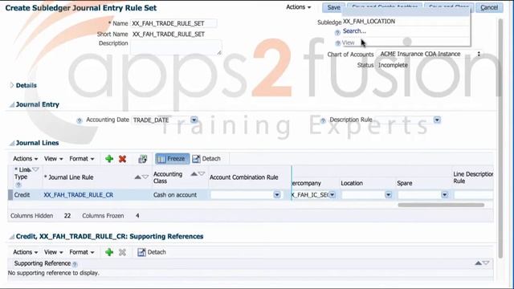Open the Description Rule dropdown arrow
The width and height of the screenshot is (514, 289).
pos(437,120)
